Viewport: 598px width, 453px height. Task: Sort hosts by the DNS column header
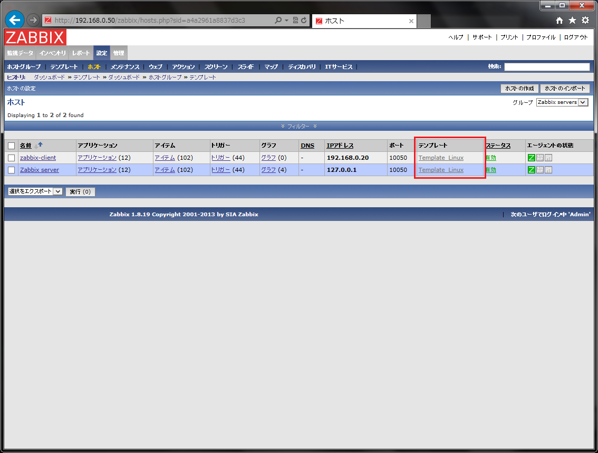(307, 146)
